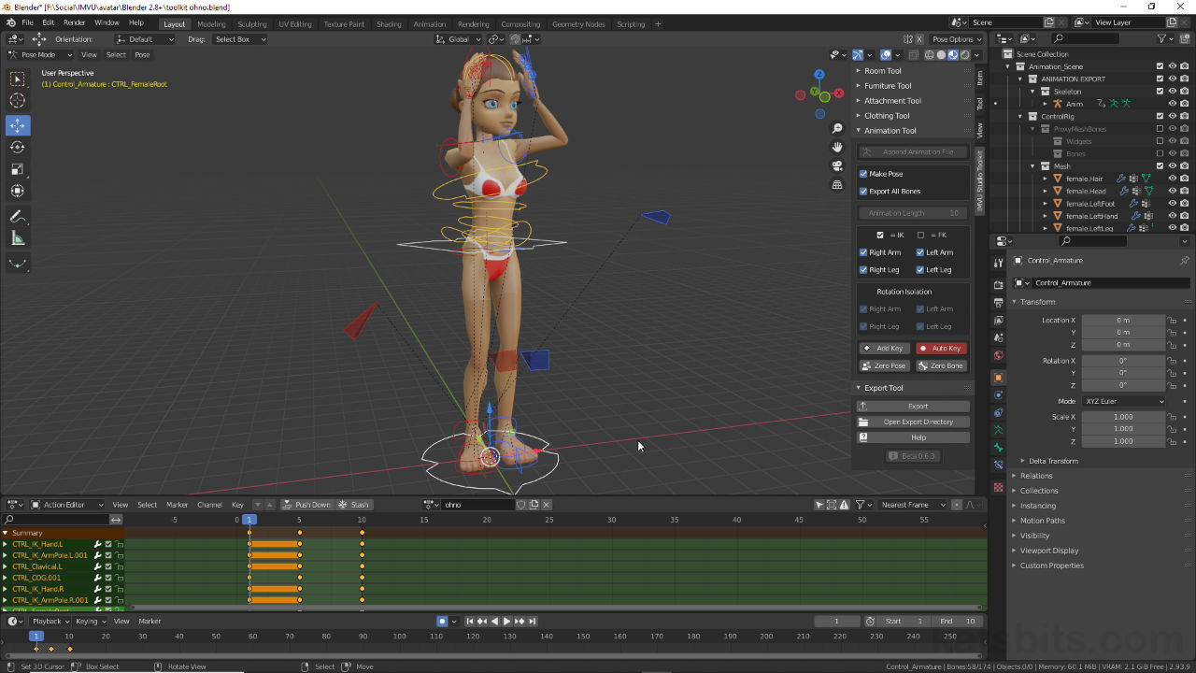Expand the Furniture Tool panel
The width and height of the screenshot is (1196, 673).
[887, 86]
